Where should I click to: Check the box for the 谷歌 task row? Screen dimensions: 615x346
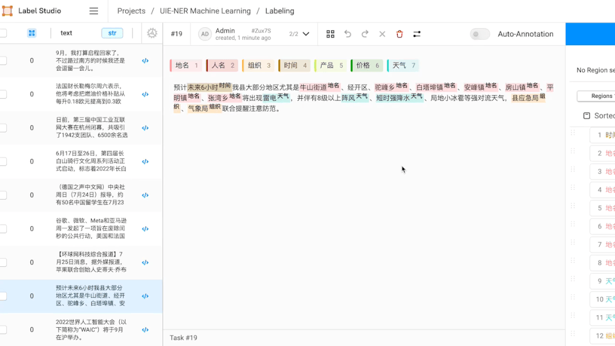(x=3, y=229)
